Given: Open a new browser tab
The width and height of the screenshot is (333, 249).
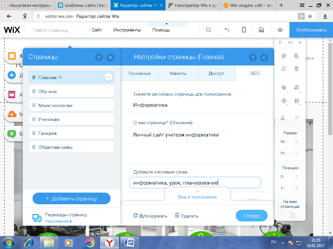Looking at the screenshot, I should (281, 5).
